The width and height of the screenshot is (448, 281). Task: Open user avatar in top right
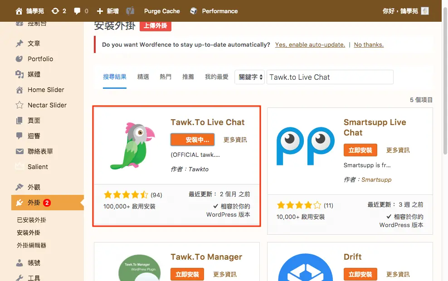tap(425, 11)
